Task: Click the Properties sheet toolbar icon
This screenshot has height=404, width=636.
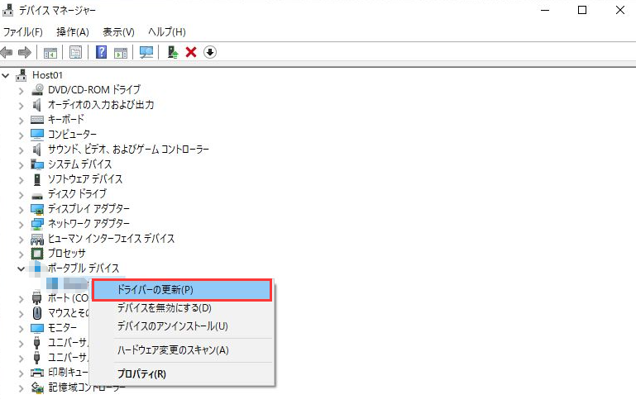Action: point(76,53)
